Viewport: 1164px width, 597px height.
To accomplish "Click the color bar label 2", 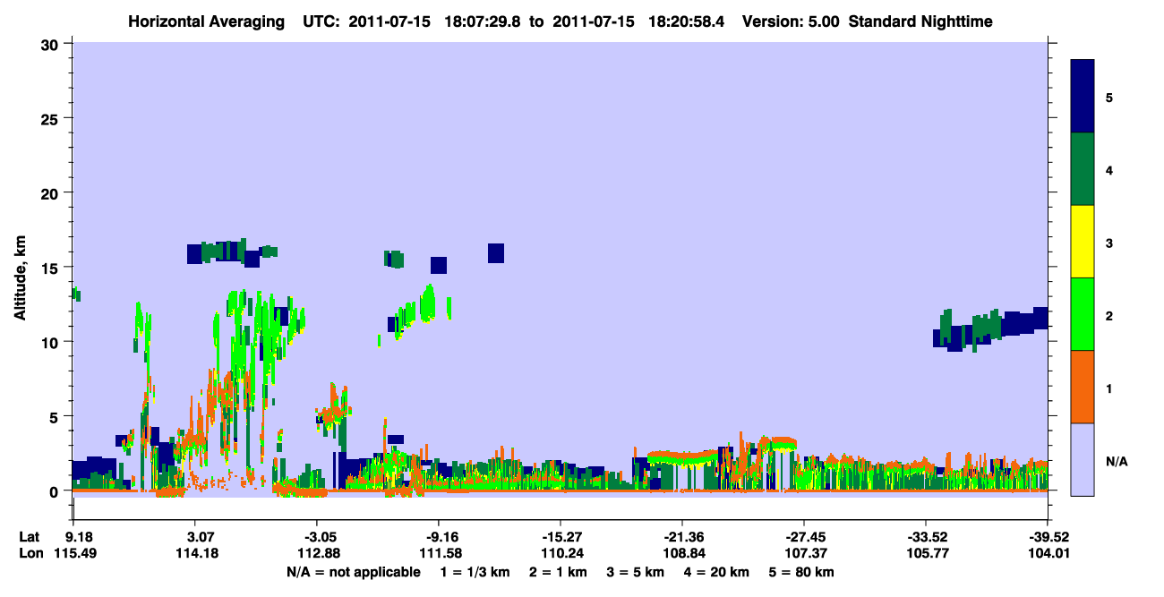I will tap(1109, 316).
